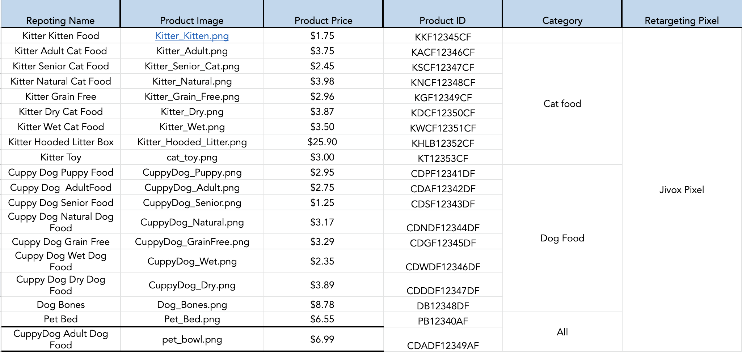The width and height of the screenshot is (742, 352).
Task: Select the Kitter_Hooded_Litter.png cell
Action: [192, 142]
